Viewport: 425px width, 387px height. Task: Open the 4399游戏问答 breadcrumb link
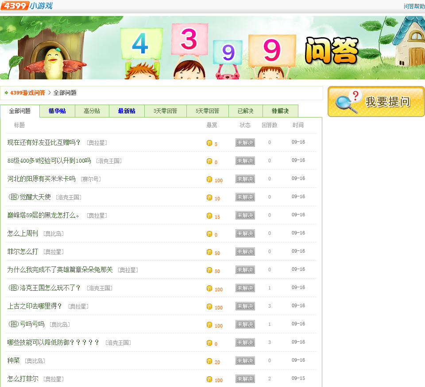(27, 93)
